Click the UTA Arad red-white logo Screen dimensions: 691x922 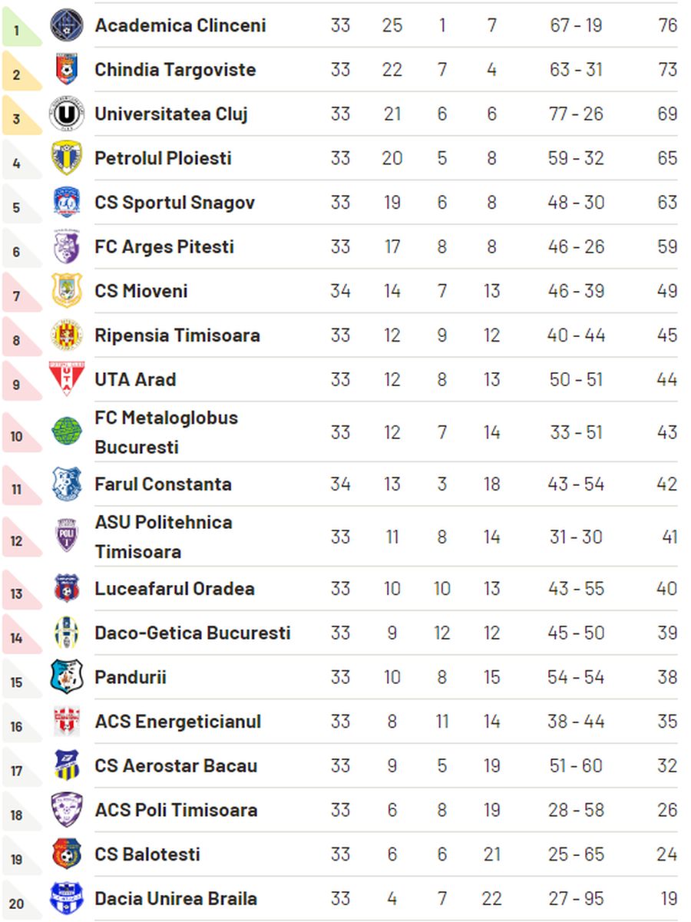[x=67, y=379]
